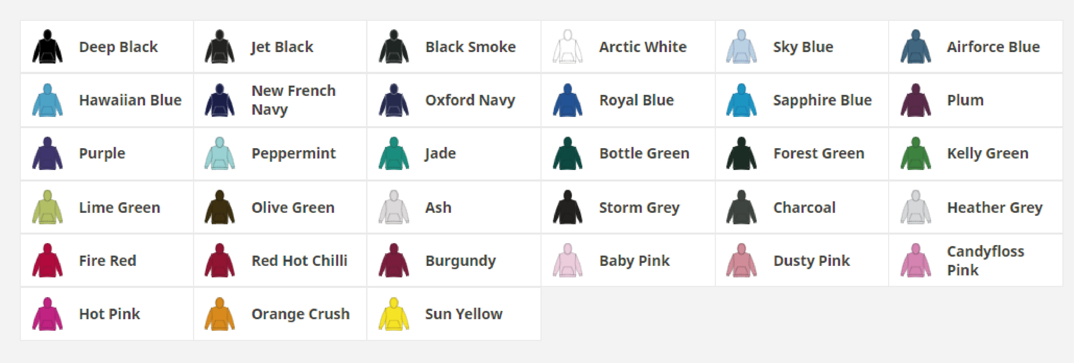Image resolution: width=1074 pixels, height=363 pixels.
Task: Click the New French Navy label
Action: [294, 100]
